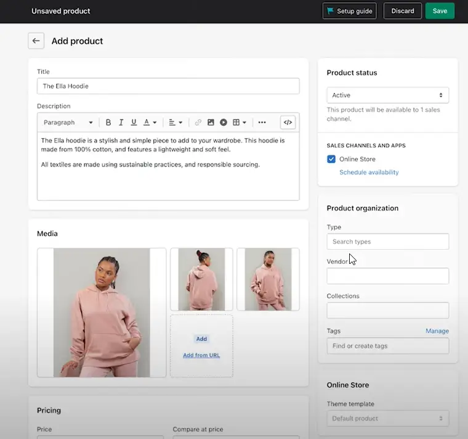Screen dimensions: 468x439
Task: Click the Title input field
Action: click(168, 86)
